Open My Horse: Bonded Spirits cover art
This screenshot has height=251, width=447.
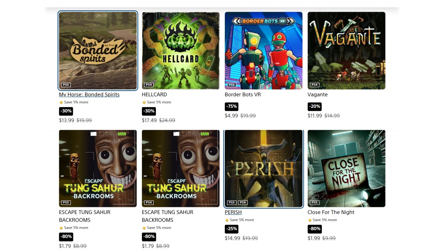tap(98, 51)
